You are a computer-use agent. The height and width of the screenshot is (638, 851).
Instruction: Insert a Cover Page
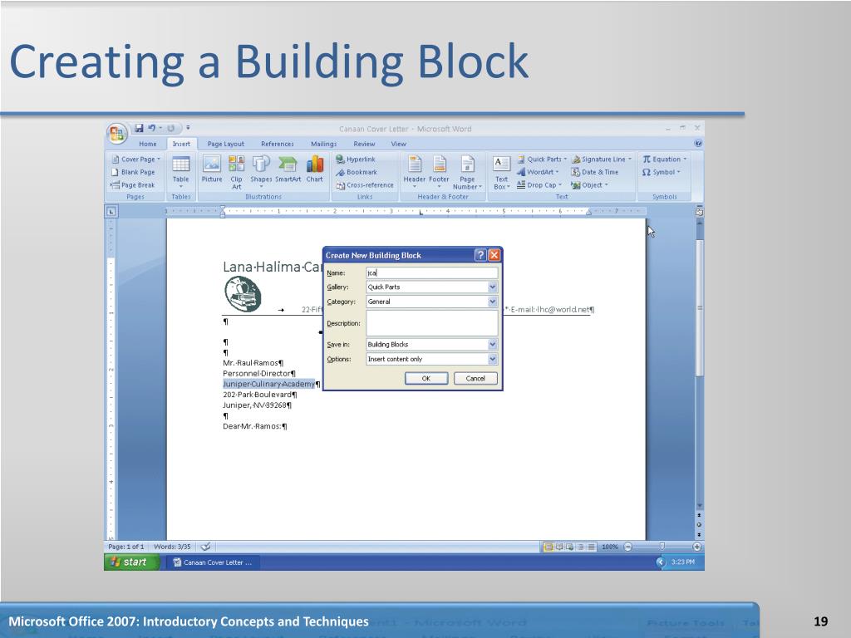point(136,159)
